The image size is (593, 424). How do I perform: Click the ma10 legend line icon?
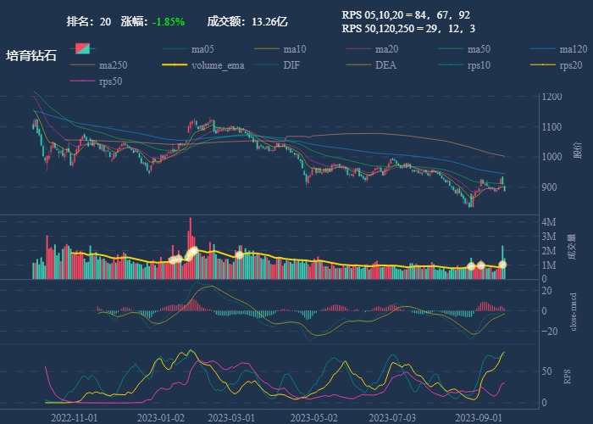point(265,48)
